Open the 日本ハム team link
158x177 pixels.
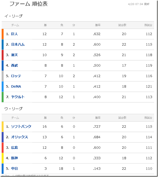click(18, 44)
